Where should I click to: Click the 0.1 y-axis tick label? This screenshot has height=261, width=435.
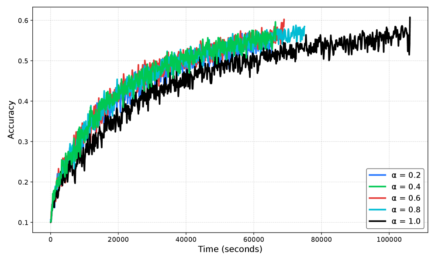pos(23,223)
